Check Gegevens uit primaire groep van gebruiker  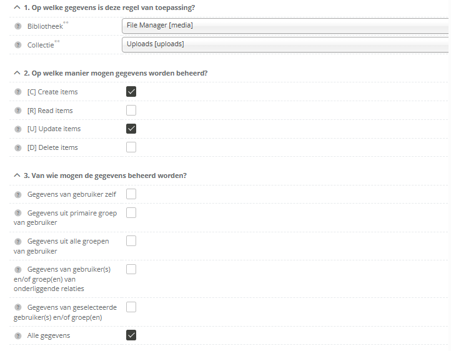pos(131,213)
